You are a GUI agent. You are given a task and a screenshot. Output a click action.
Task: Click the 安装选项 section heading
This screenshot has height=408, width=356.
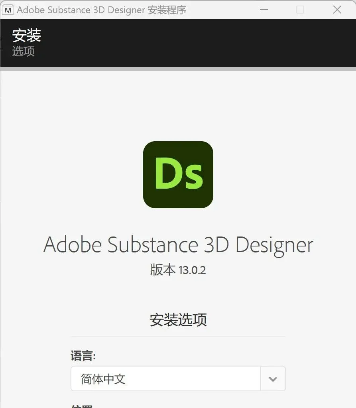point(178,320)
